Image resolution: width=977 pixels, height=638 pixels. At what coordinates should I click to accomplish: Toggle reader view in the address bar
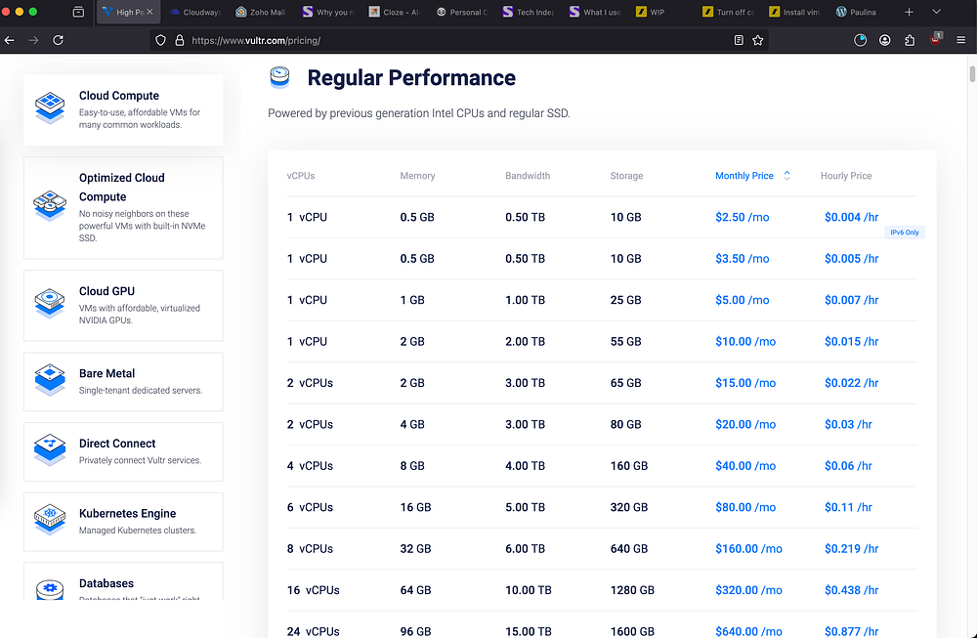click(x=739, y=40)
